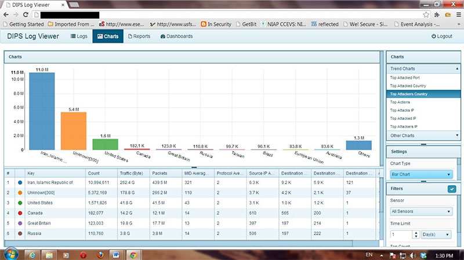464x260 pixels.
Task: Click the Others bar in chart
Action: [358, 145]
